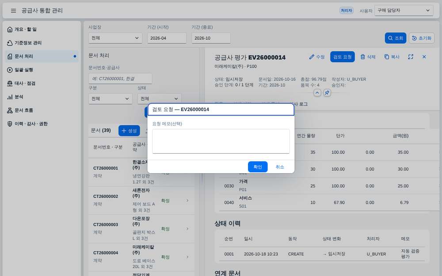
Task: Click the 67.90 unit price cell
Action: [339, 203]
